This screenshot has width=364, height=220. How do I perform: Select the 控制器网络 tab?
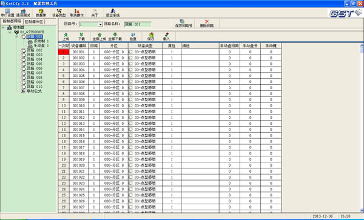point(12,22)
